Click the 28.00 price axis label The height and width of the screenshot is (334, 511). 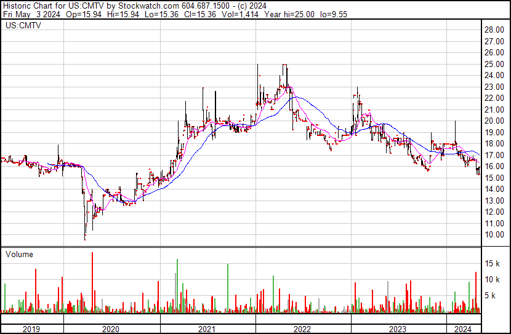pos(494,30)
